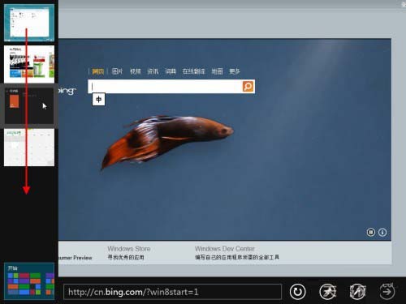The image size is (406, 304).
Task: Switch to the Calendar app thumbnail
Action: tap(29, 148)
